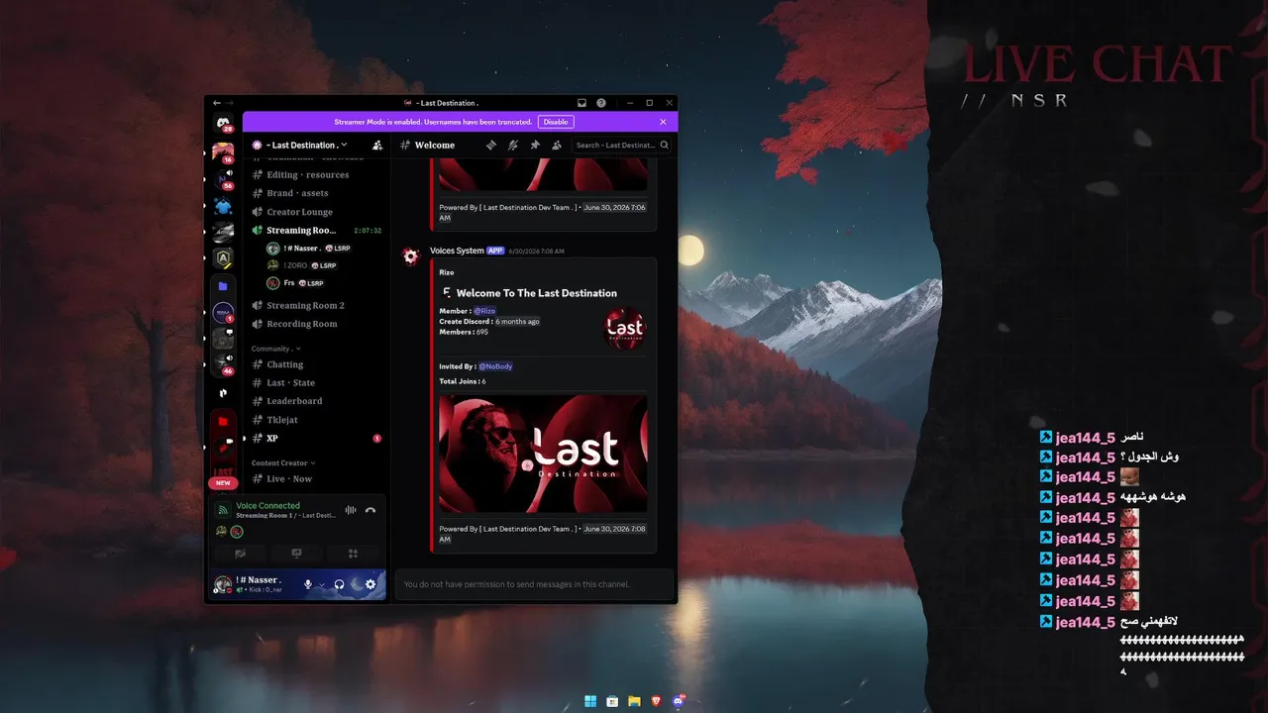Open voice connection signal icon
Screen dimensions: 1268x713
223,510
